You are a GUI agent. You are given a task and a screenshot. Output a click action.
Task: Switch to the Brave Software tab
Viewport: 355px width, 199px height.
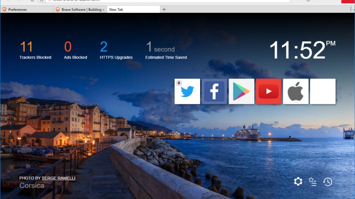click(80, 10)
